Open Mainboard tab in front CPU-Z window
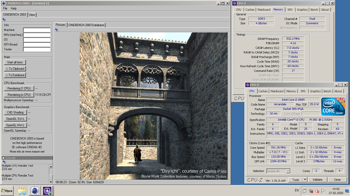This screenshot has height=196, width=350. [277, 91]
